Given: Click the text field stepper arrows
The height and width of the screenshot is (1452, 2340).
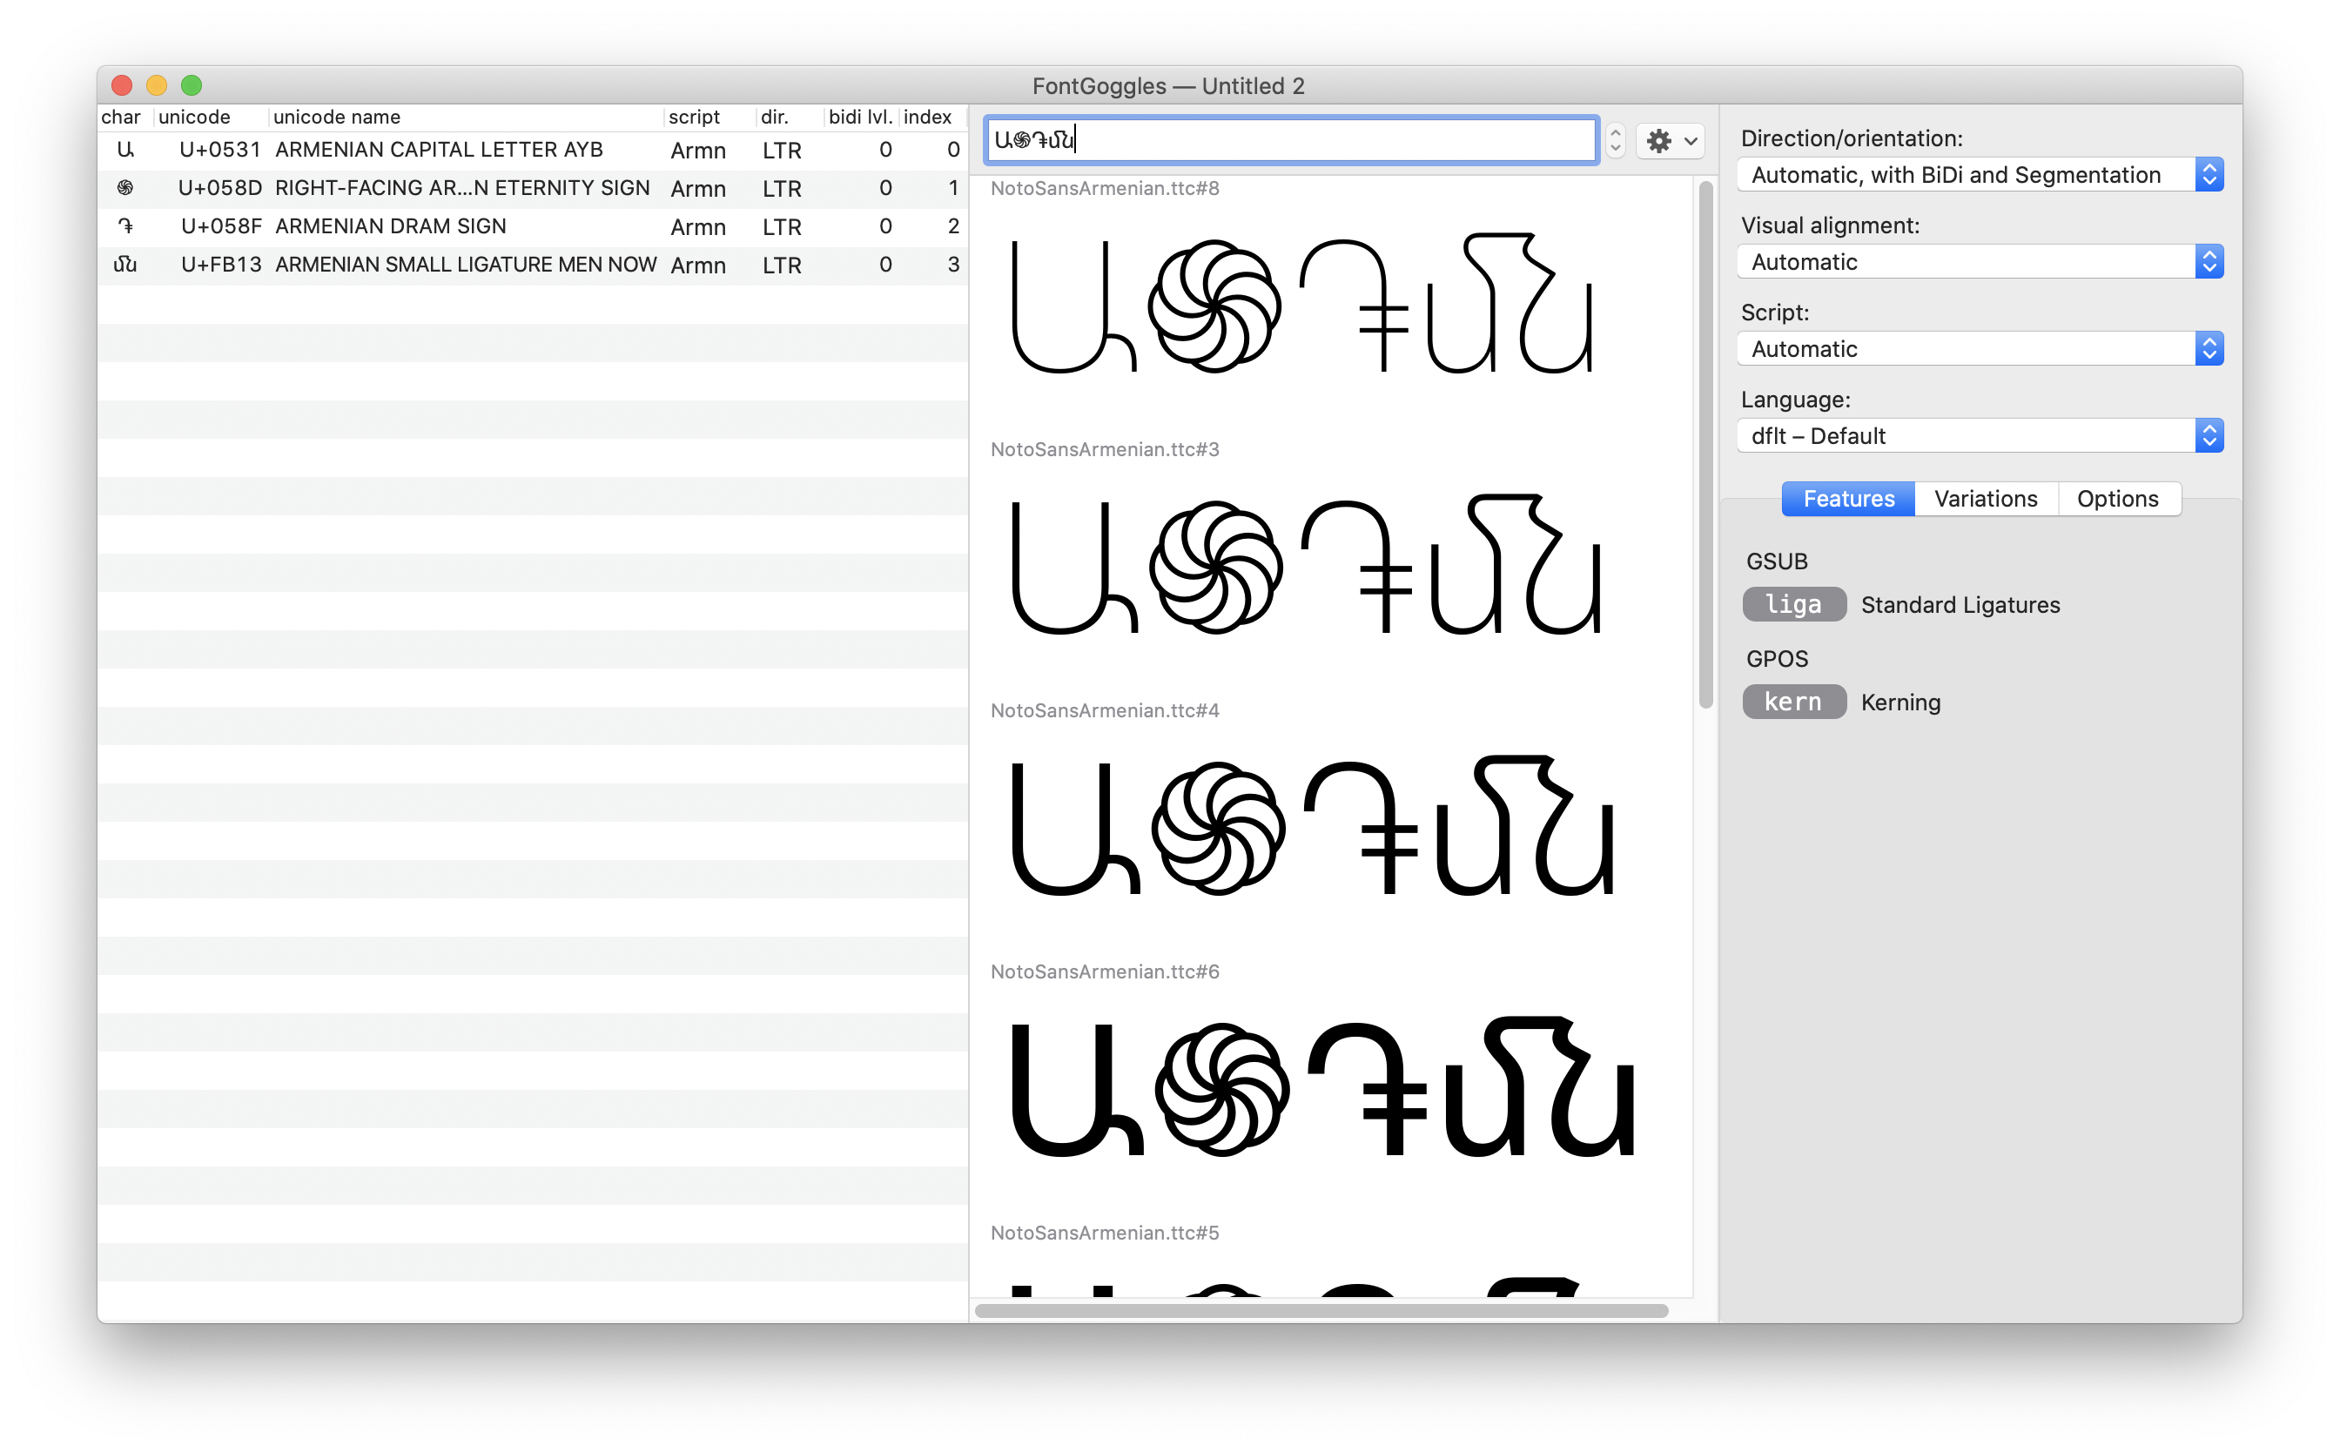Looking at the screenshot, I should 1615,140.
